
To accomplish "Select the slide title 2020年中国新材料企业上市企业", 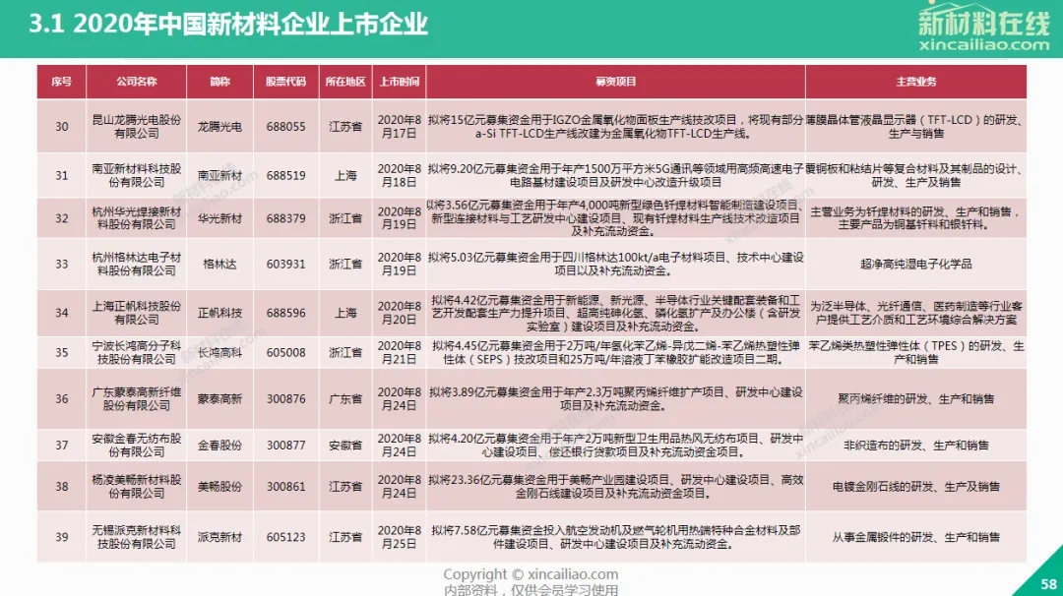I will [x=251, y=25].
